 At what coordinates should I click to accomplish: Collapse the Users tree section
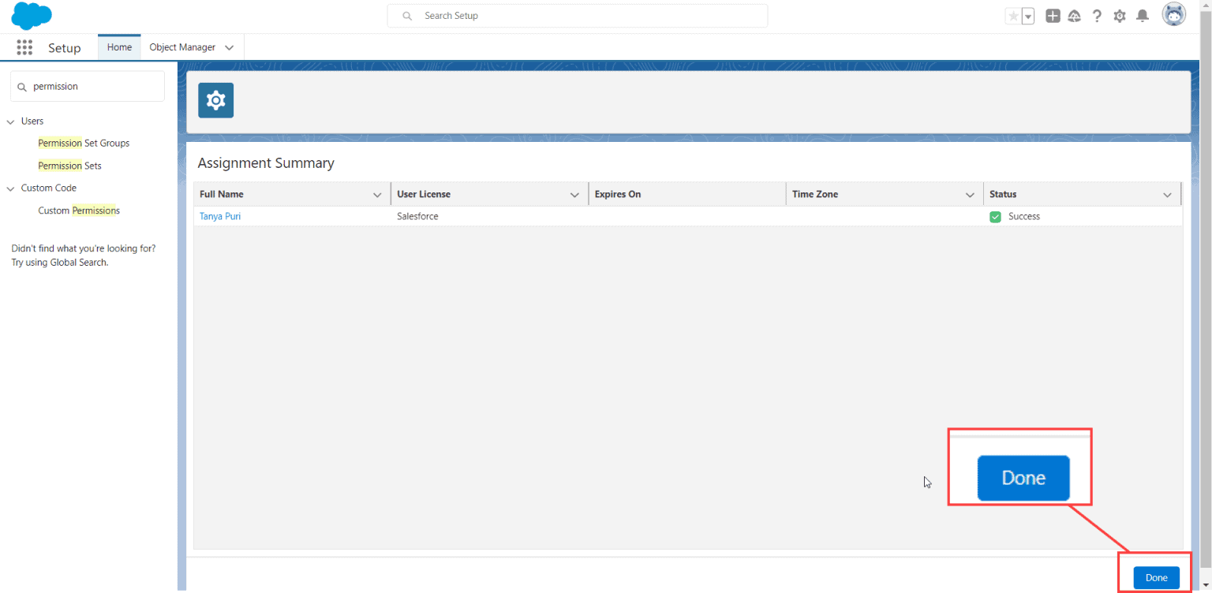point(11,121)
